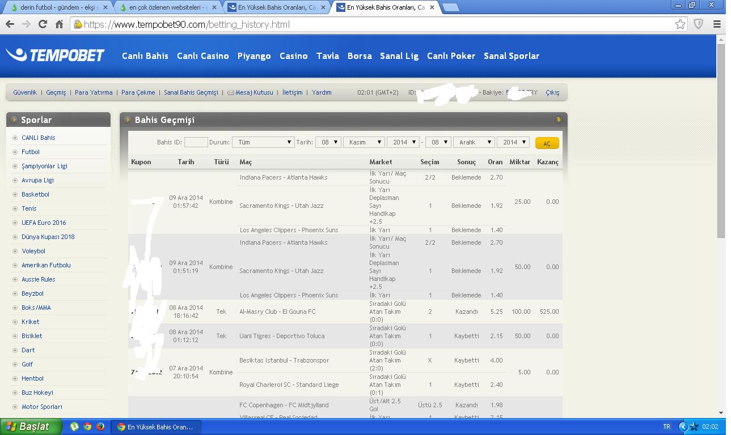Open the Canlı Casino menu
The image size is (731, 435).
(x=203, y=56)
